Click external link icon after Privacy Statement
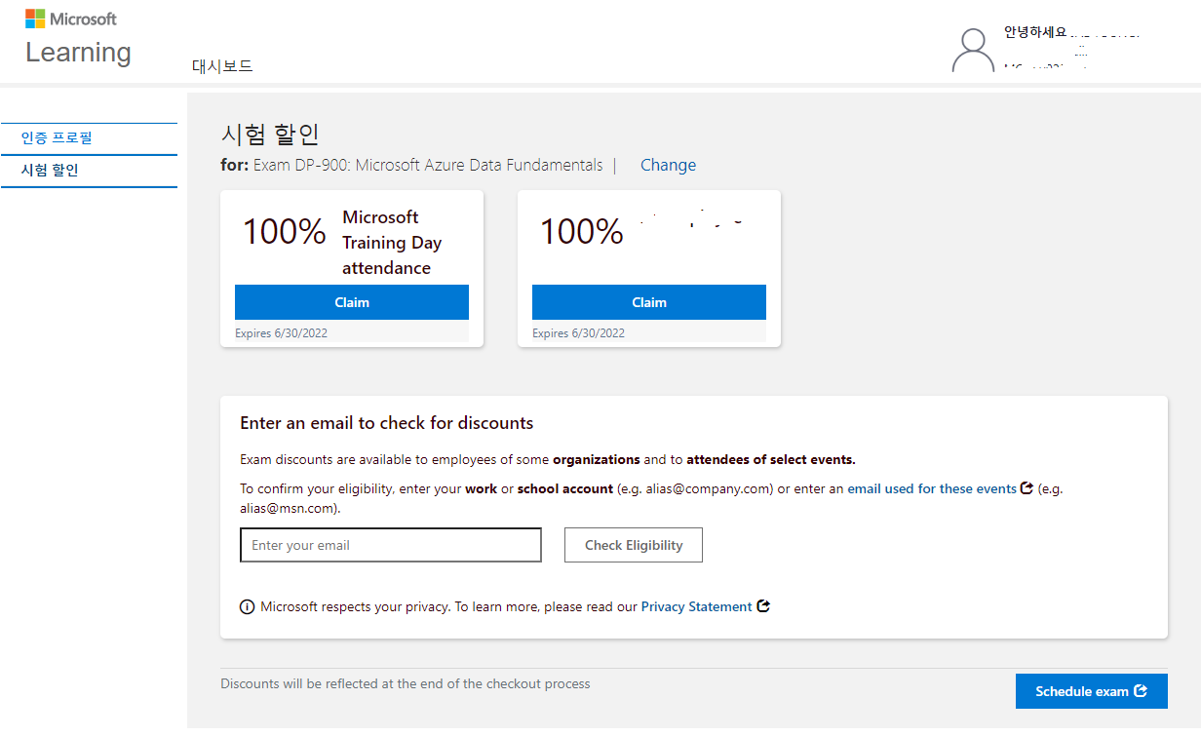This screenshot has width=1201, height=737. (x=763, y=606)
